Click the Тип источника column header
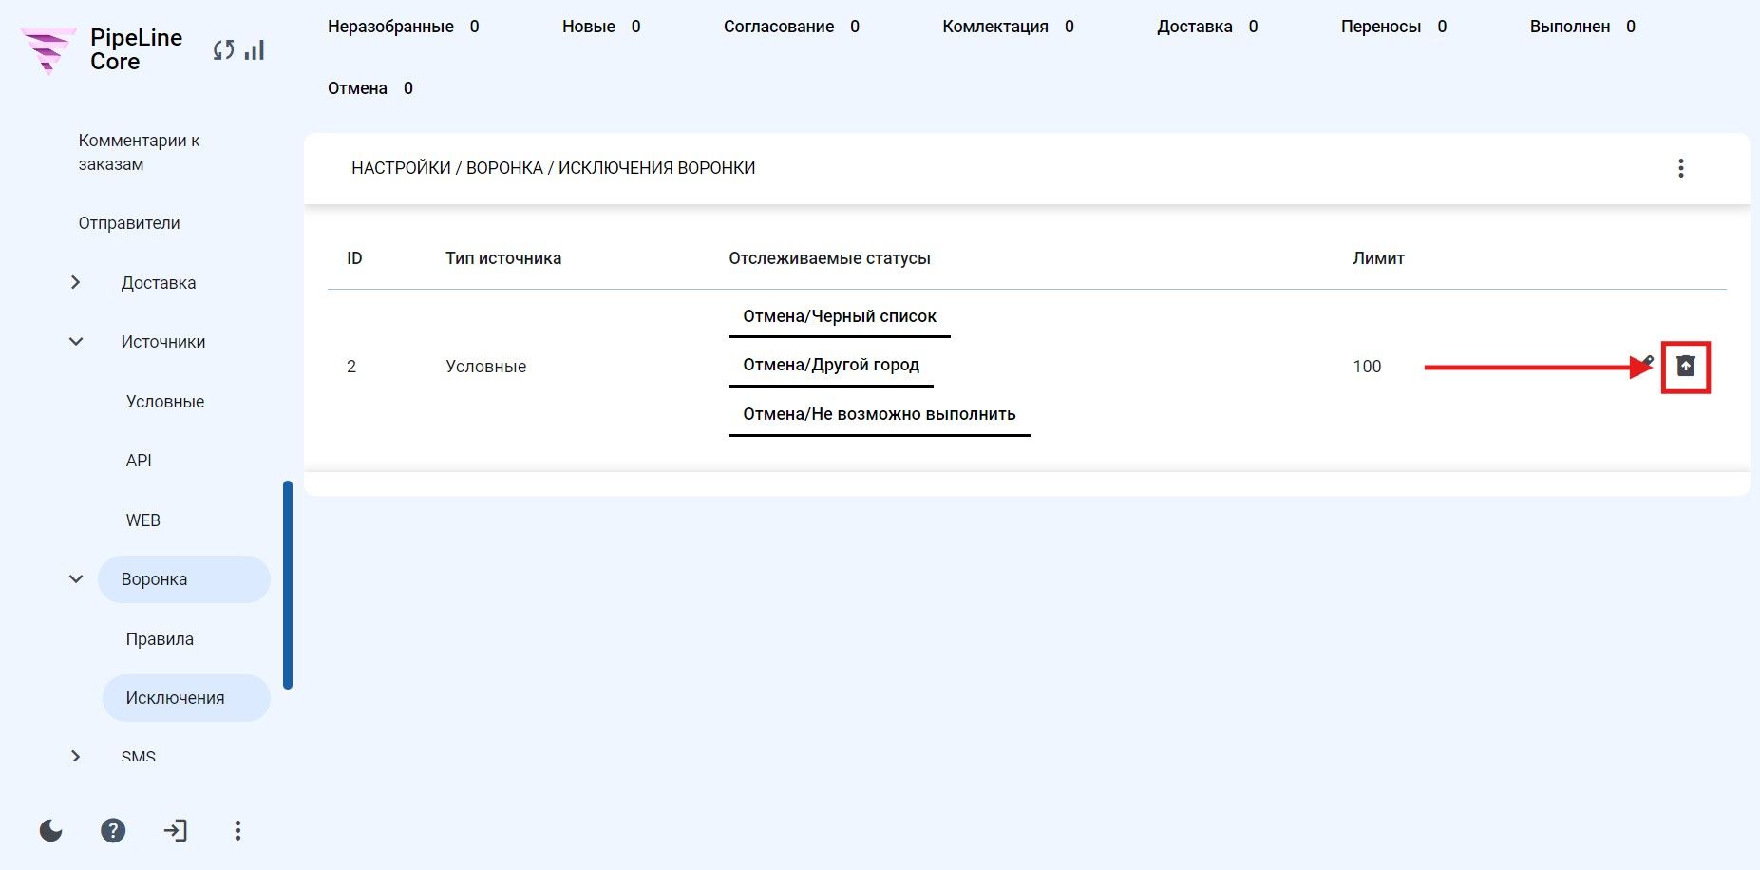This screenshot has height=870, width=1760. [x=503, y=258]
